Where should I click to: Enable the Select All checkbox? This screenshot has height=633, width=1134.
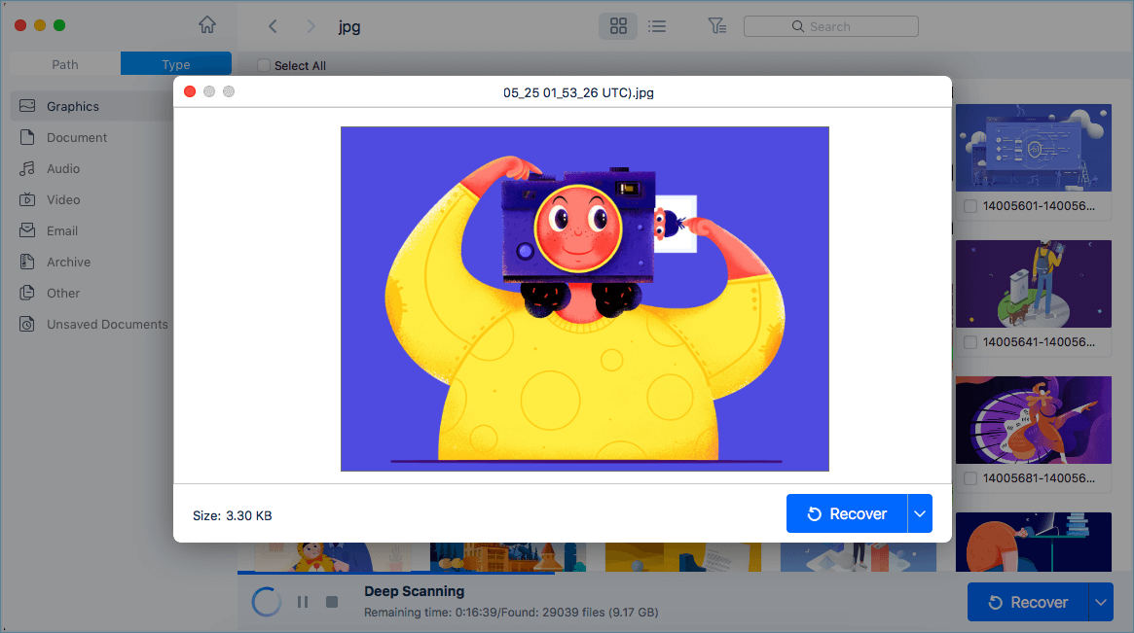[x=263, y=64]
